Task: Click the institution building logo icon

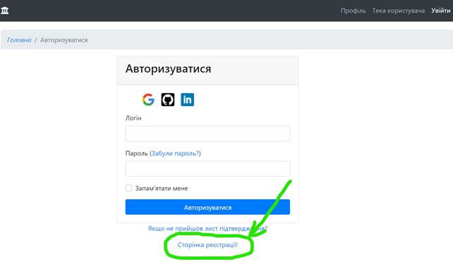Action: (x=5, y=11)
